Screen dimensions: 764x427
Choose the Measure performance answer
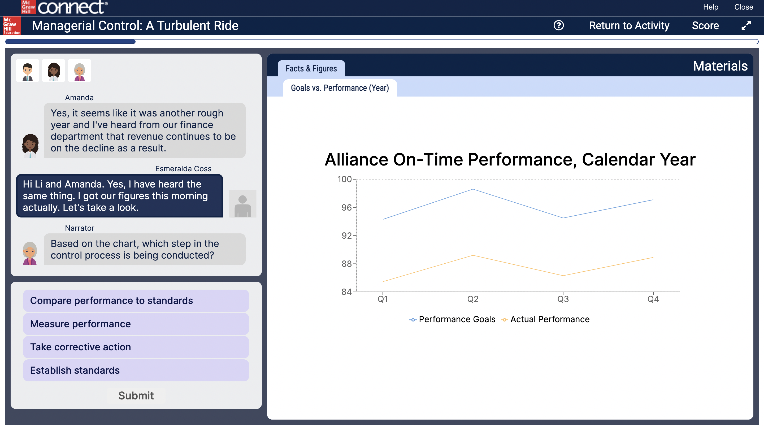pyautogui.click(x=136, y=324)
